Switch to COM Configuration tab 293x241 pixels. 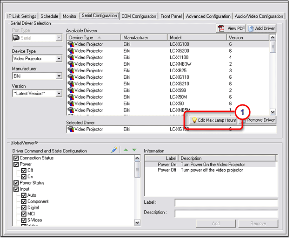[139, 16]
